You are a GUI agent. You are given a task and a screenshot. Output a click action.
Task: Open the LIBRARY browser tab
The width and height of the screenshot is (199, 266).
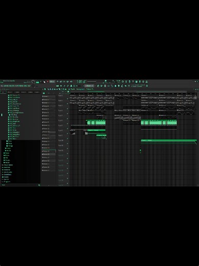(24, 92)
